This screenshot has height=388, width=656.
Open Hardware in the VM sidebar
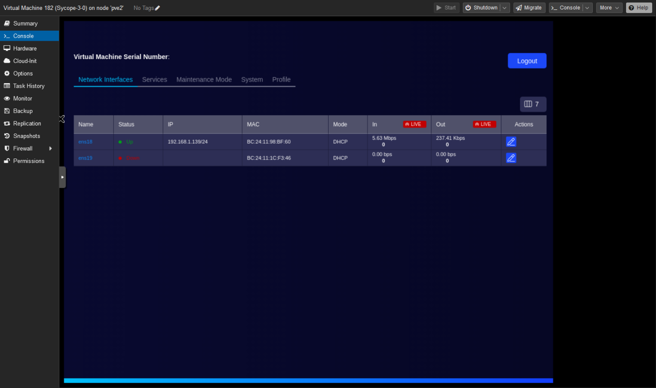click(x=25, y=49)
